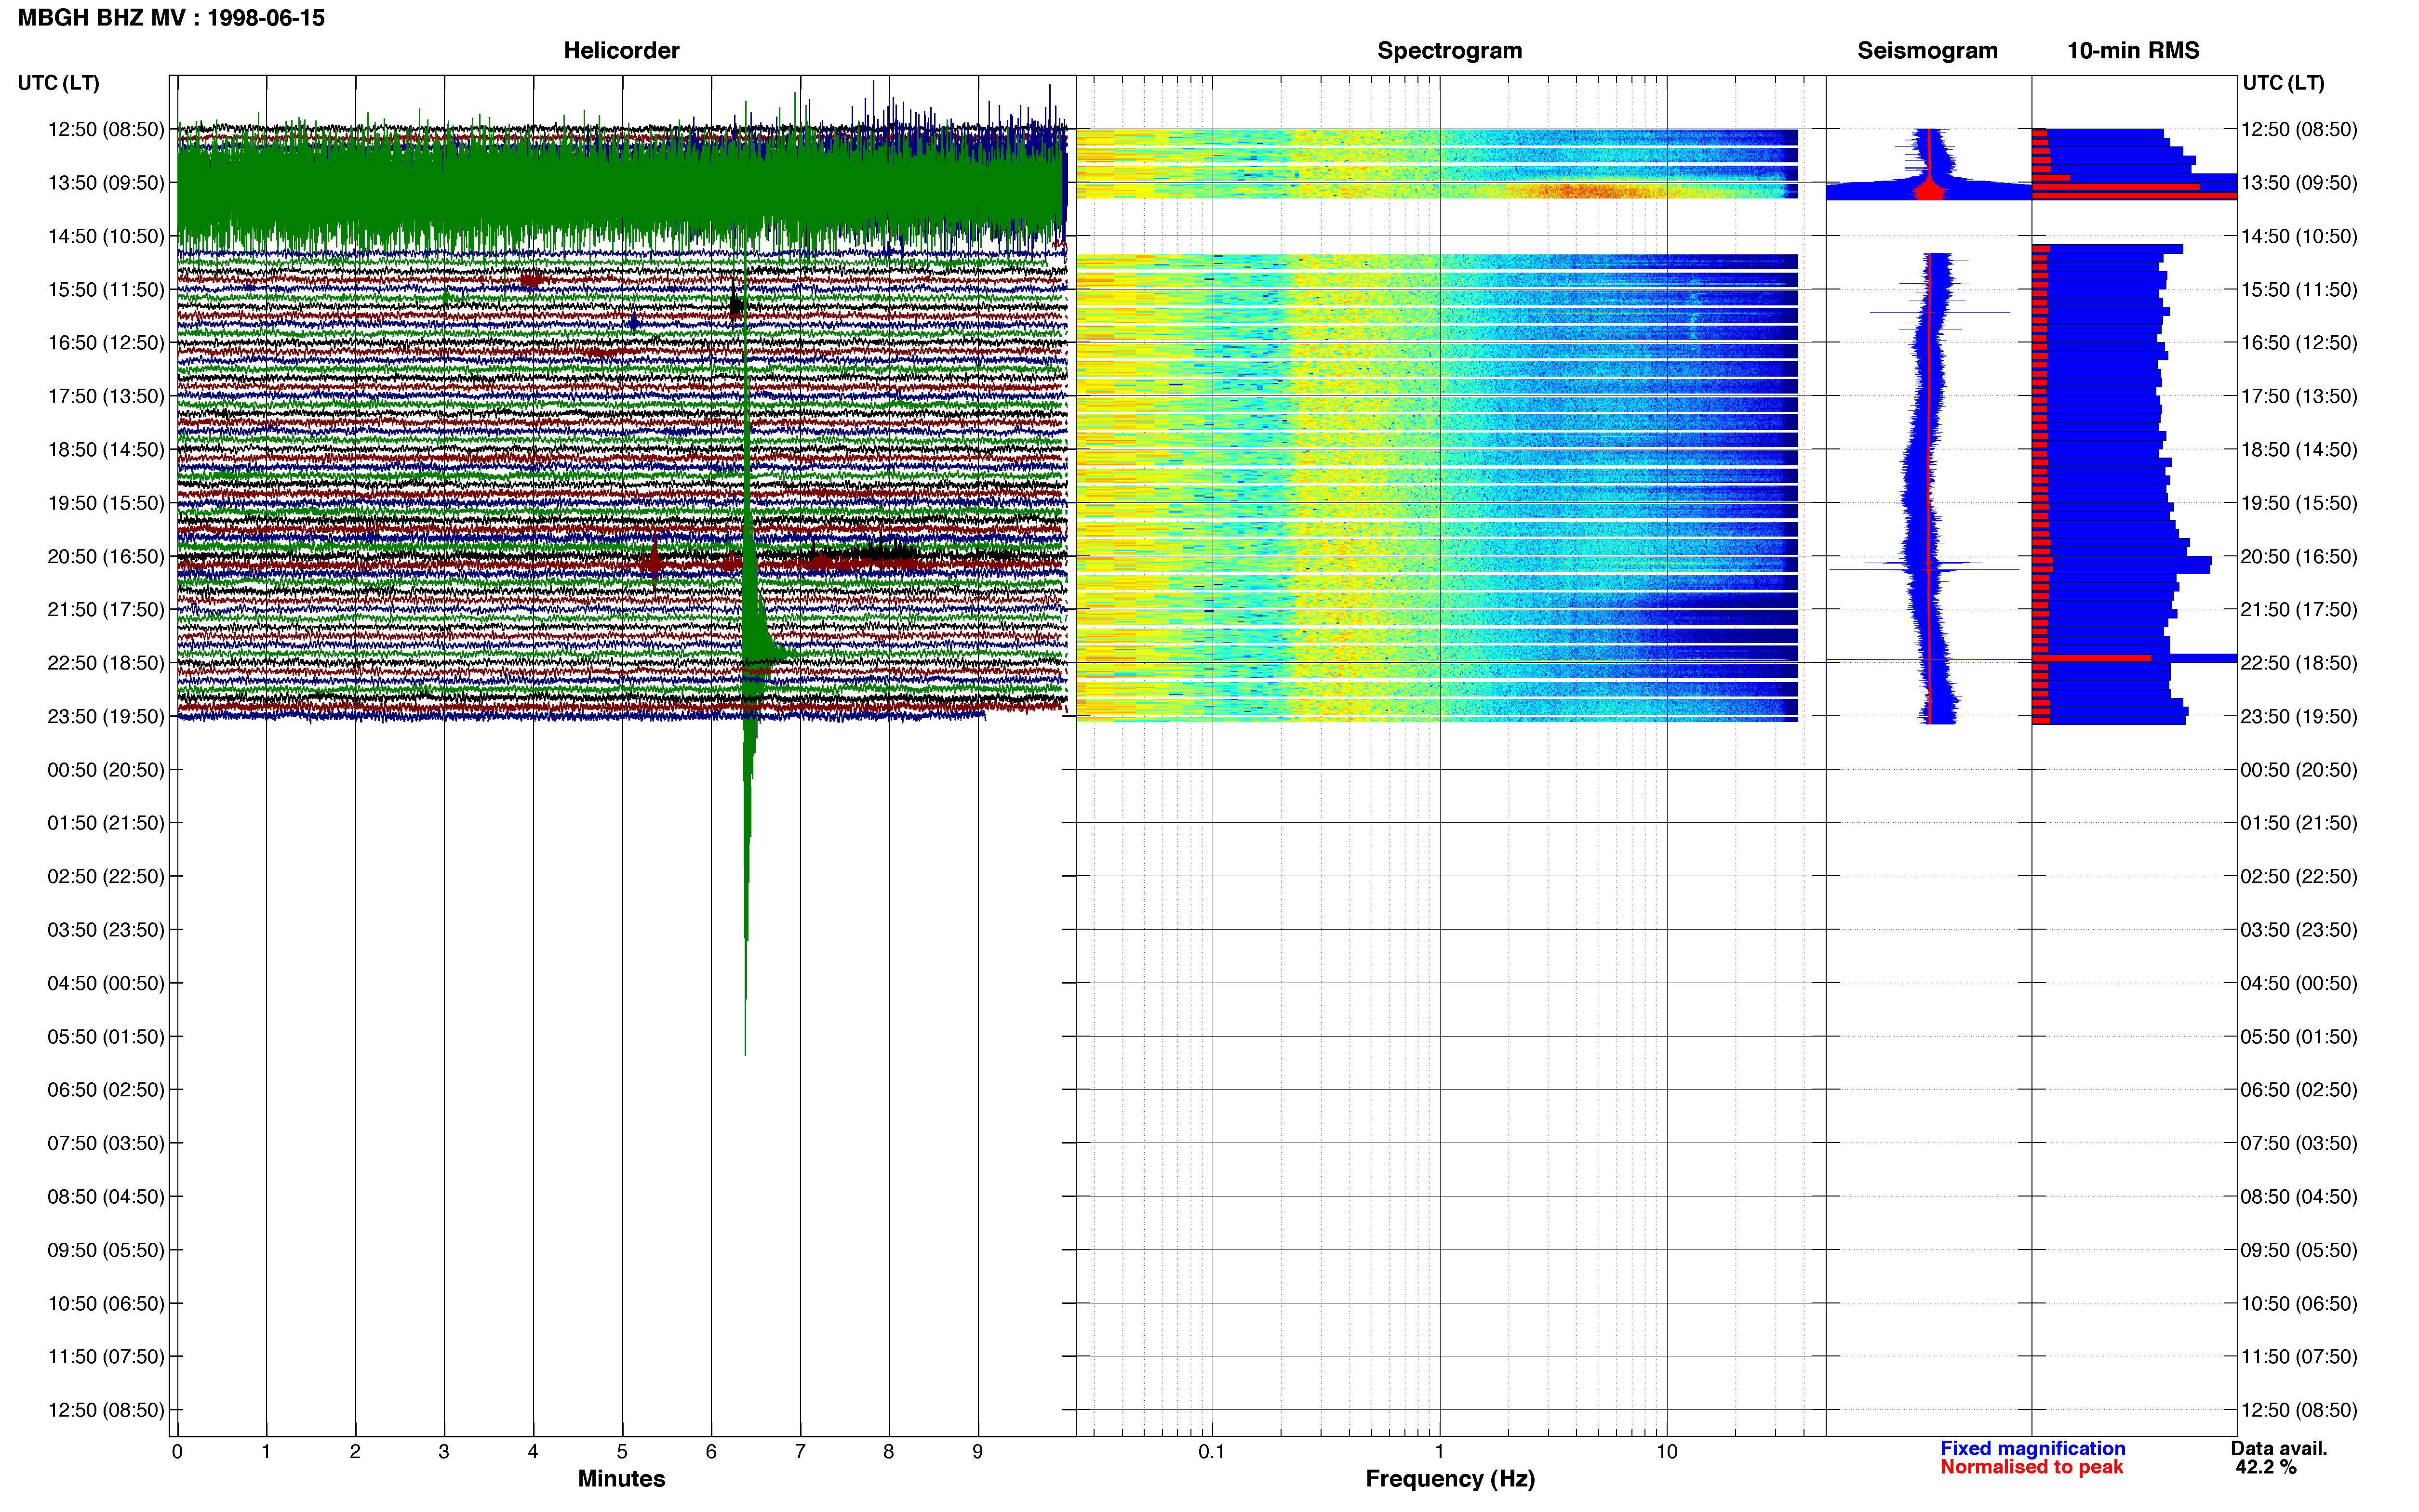Click the left '02:50 (22:50)' time label

(106, 876)
